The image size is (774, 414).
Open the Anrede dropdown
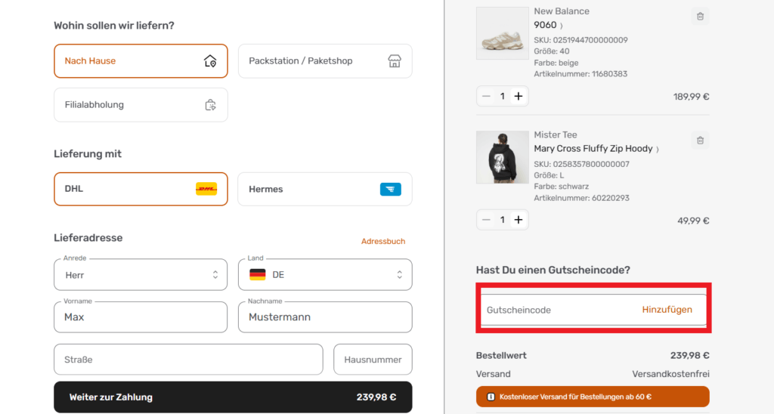coord(141,275)
